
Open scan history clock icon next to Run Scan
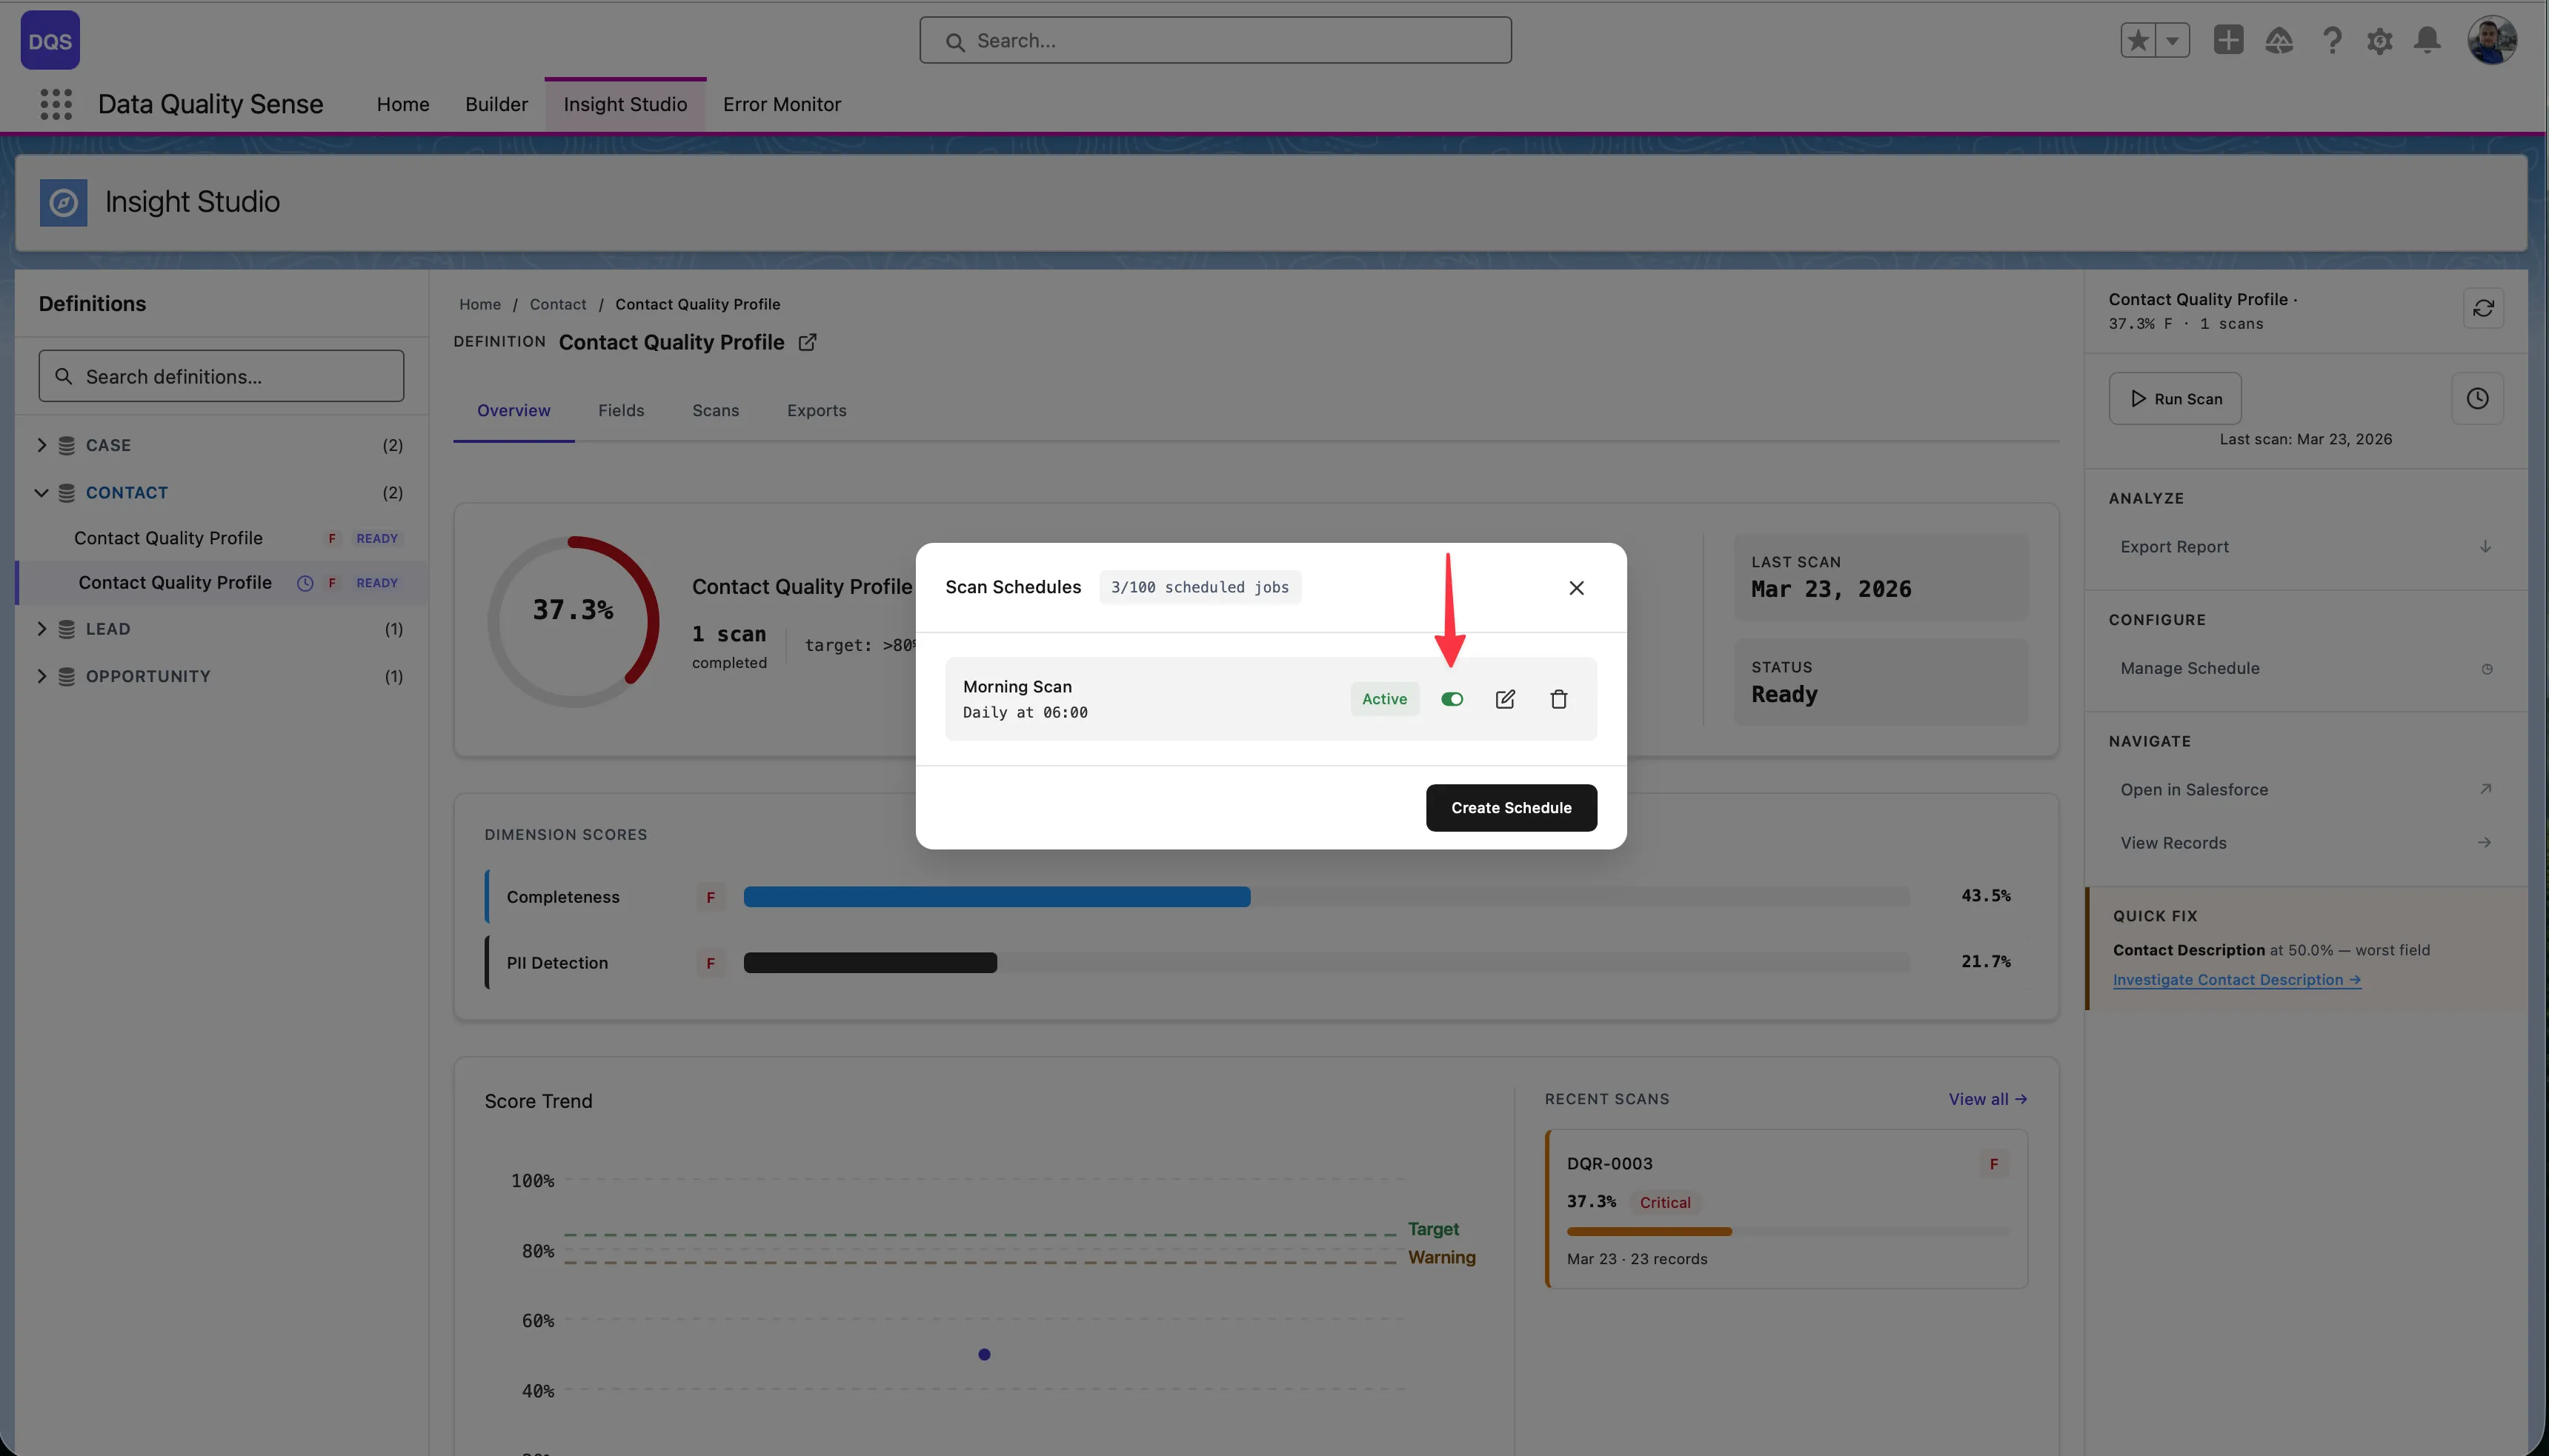coord(2479,398)
